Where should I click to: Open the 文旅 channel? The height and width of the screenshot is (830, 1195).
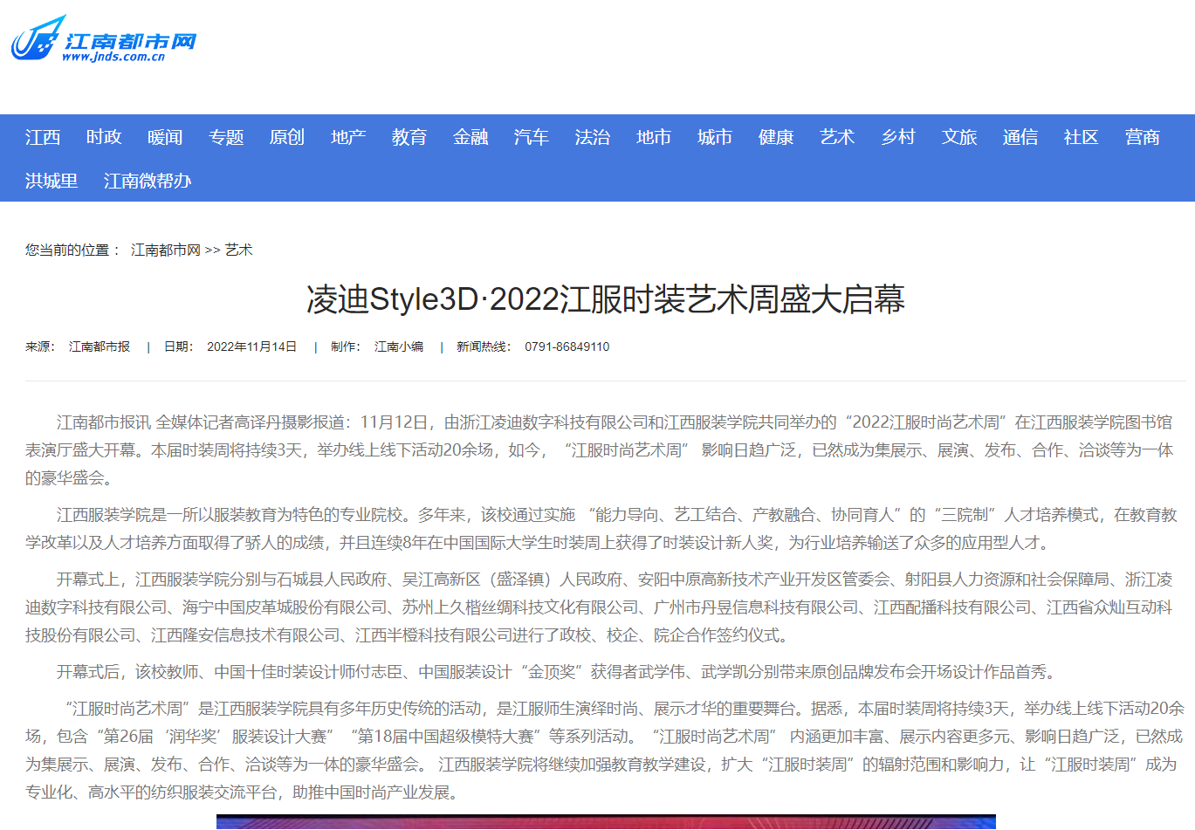click(959, 137)
